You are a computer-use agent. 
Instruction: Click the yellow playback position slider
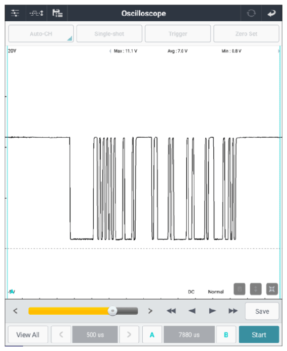[x=83, y=311]
